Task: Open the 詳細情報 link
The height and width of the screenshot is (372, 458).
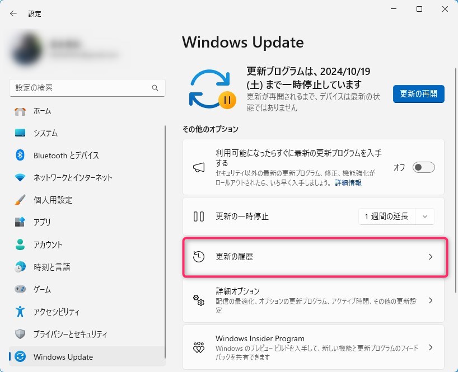Action: click(x=348, y=183)
